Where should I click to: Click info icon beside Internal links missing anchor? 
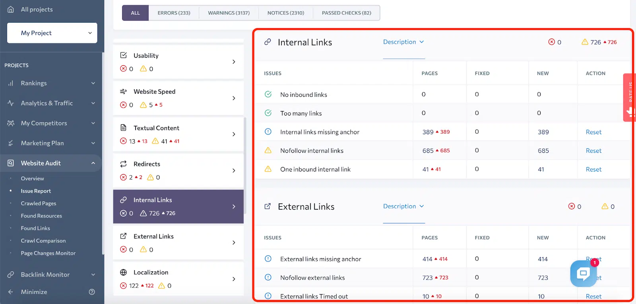pyautogui.click(x=268, y=132)
